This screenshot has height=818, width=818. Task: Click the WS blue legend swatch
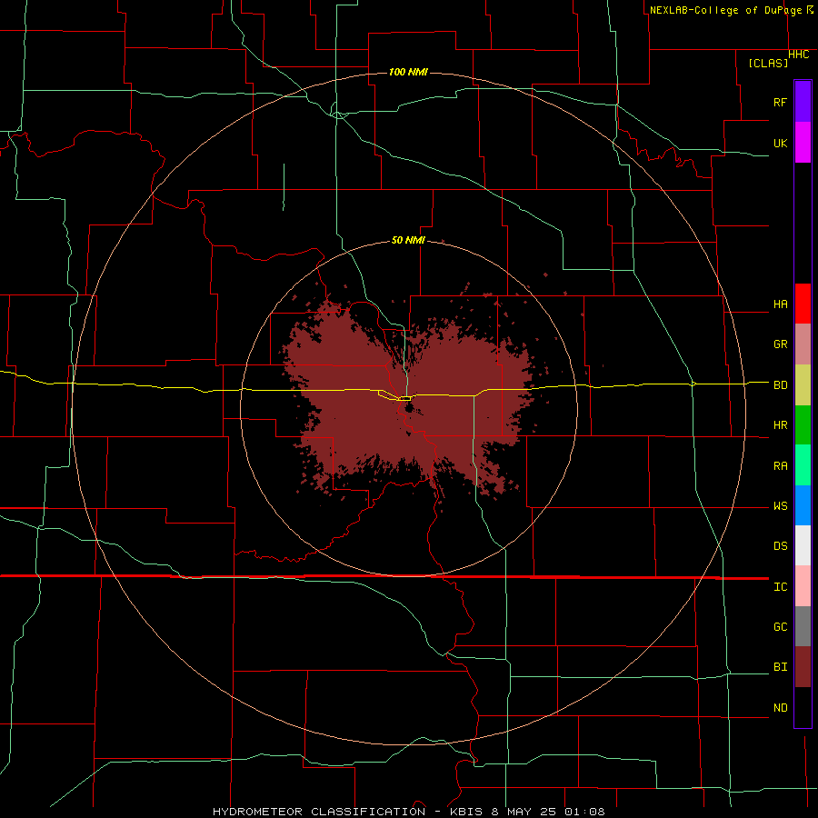point(803,505)
